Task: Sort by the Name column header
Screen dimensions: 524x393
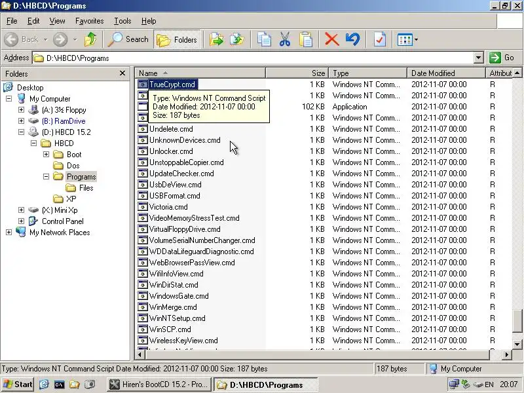Action: tap(200, 73)
